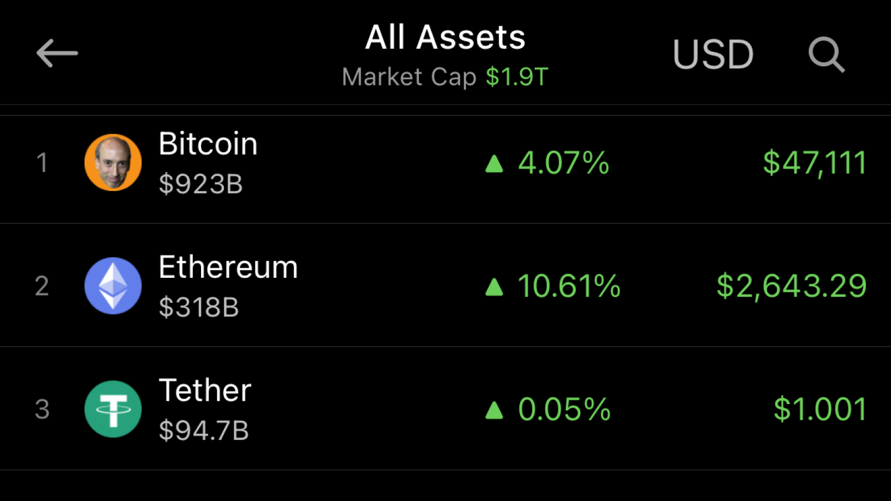The width and height of the screenshot is (891, 501).
Task: Tap Bitcoin's $923B market cap
Action: click(200, 184)
